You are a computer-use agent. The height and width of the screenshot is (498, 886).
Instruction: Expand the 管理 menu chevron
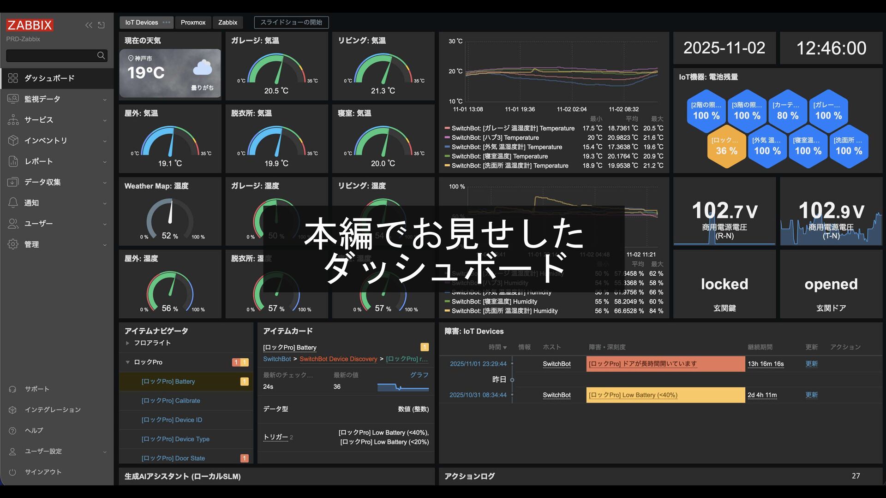pos(105,245)
